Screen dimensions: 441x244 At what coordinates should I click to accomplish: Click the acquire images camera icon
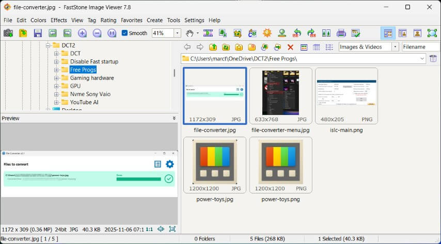pos(8,33)
